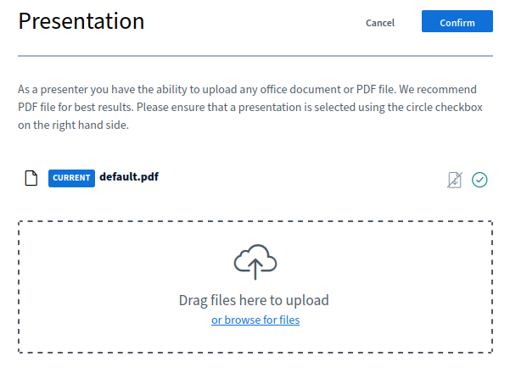510x373 pixels.
Task: Click the cloud upload icon
Action: tap(255, 262)
